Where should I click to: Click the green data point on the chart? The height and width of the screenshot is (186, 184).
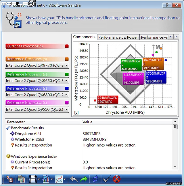pos(156,52)
